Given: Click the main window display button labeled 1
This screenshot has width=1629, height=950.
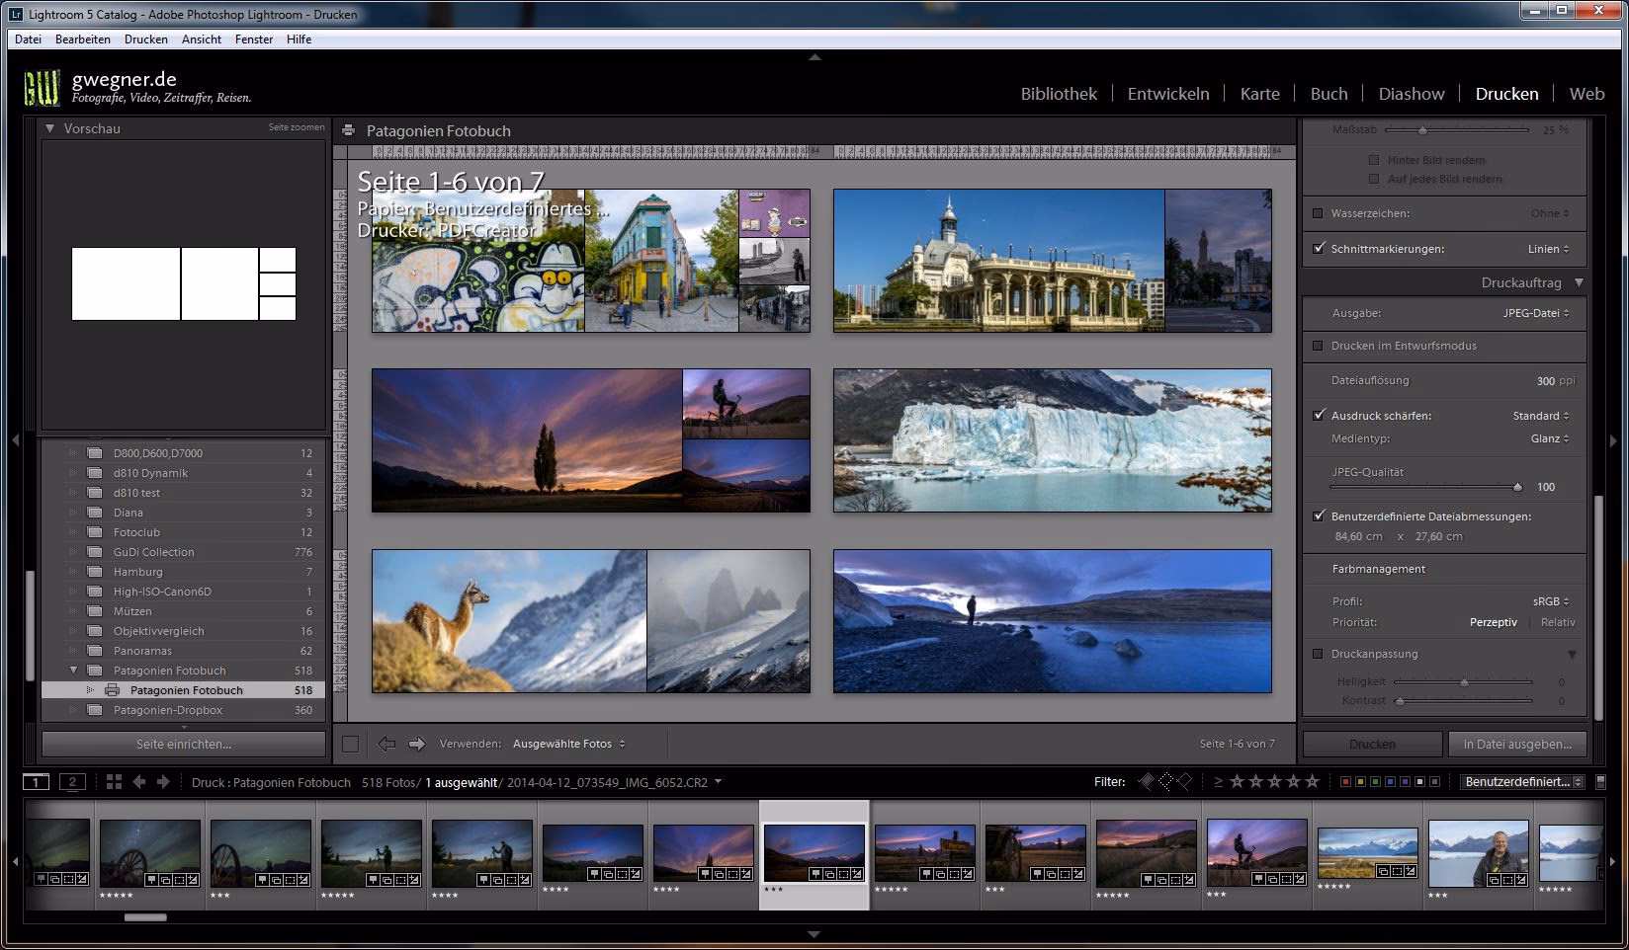Looking at the screenshot, I should 36,782.
